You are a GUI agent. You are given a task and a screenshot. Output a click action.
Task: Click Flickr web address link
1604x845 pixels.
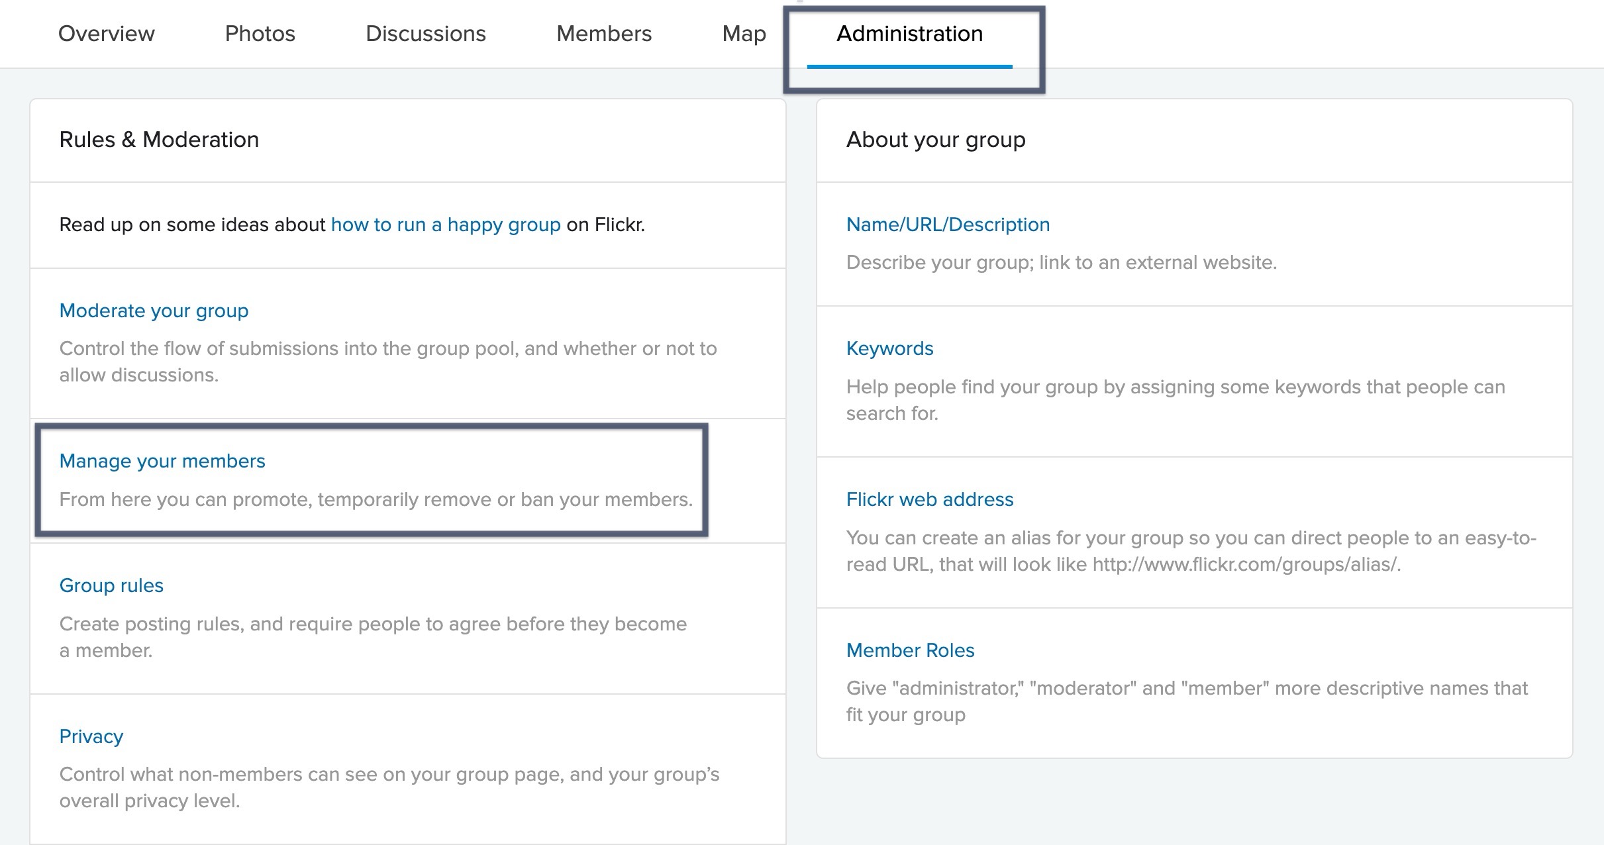pyautogui.click(x=930, y=499)
